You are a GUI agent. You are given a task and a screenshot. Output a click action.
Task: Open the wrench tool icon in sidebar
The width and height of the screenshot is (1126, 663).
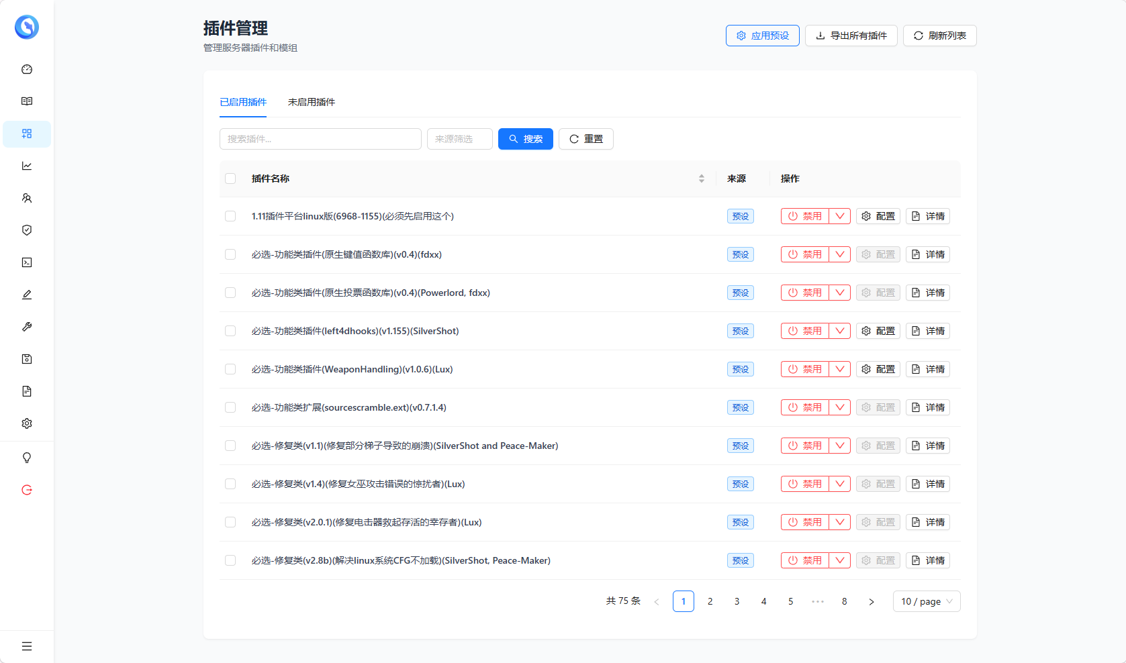tap(27, 327)
